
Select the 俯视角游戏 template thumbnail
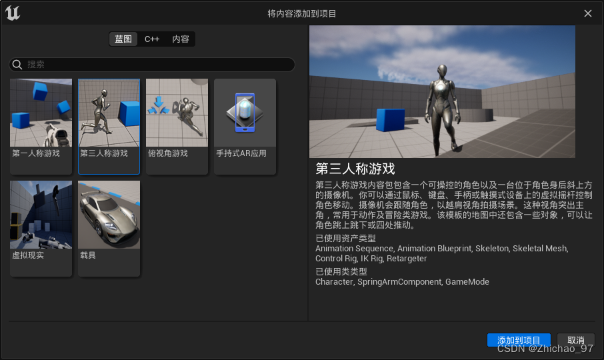point(177,113)
